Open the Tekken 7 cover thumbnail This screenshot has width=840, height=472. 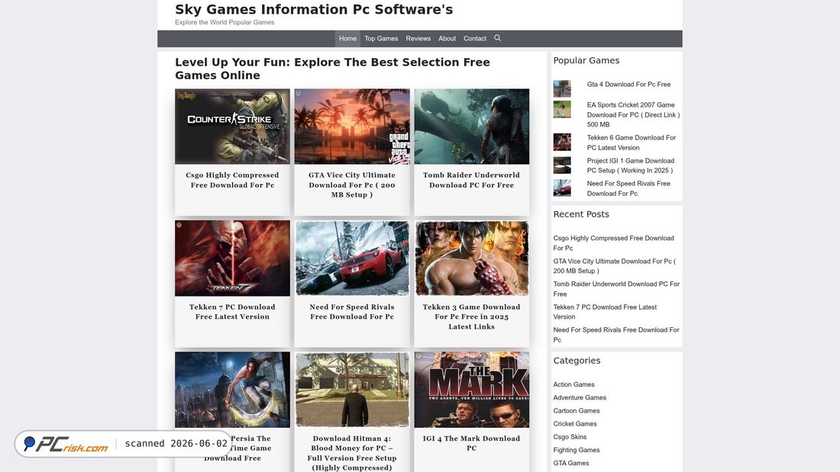(x=232, y=258)
